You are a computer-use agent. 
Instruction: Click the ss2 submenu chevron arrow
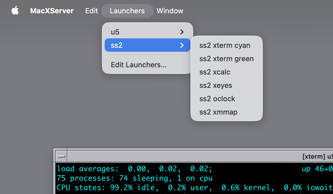(x=182, y=45)
